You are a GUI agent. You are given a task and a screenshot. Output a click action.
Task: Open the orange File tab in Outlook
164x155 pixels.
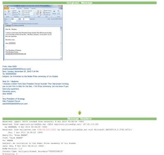(x=7, y=8)
